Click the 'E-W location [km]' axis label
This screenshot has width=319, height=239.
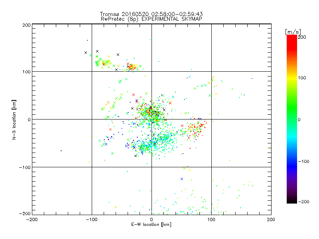(151, 225)
